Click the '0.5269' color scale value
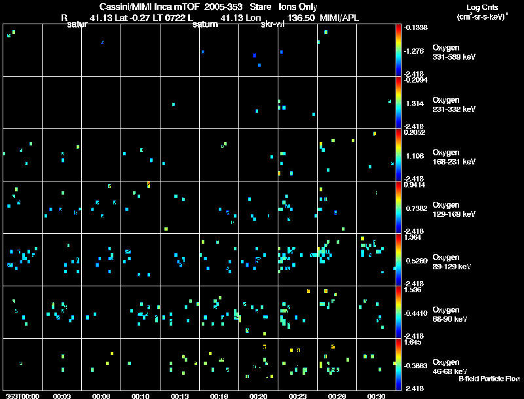The width and height of the screenshot is (524, 399). click(x=417, y=261)
